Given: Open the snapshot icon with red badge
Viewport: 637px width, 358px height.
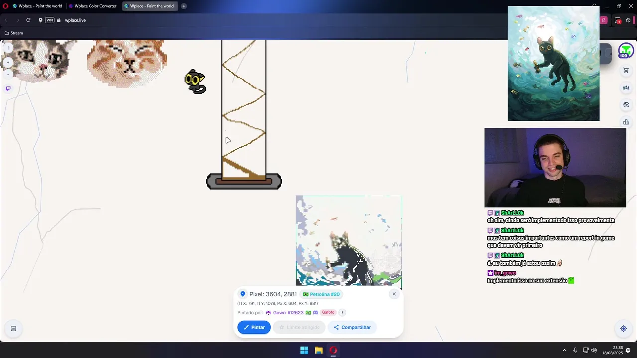Looking at the screenshot, I should tap(618, 20).
